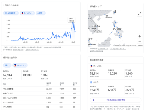The image size is (145, 110).
Task: Open the 新たな感染者数 metric dropdown
Action: click(11, 13)
